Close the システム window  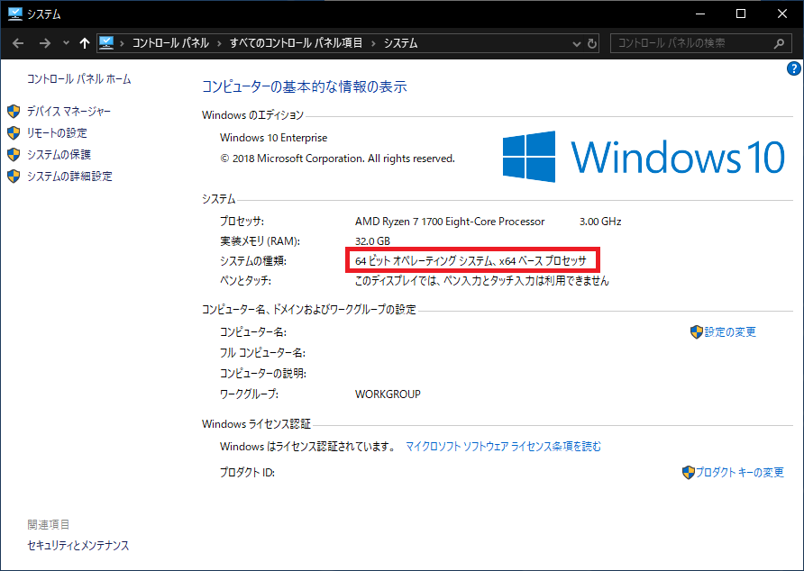click(782, 14)
